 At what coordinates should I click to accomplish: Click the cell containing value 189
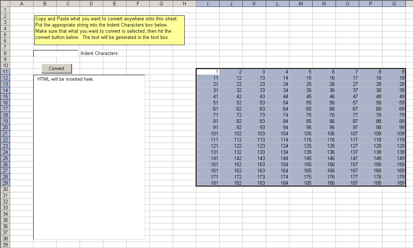click(x=394, y=183)
